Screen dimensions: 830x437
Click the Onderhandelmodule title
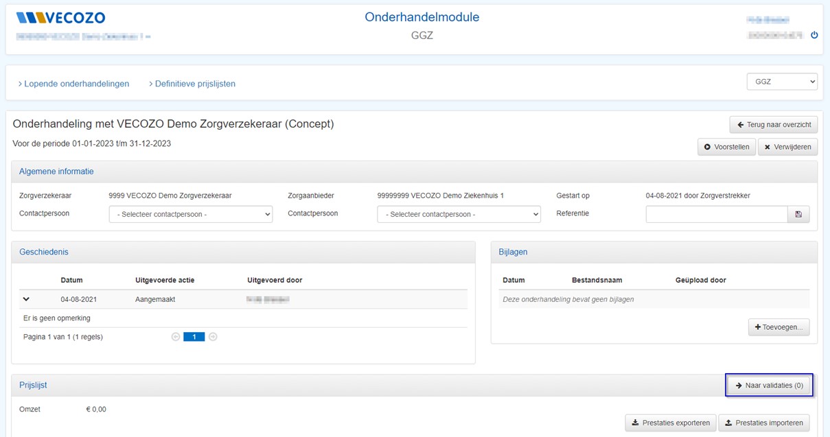click(422, 17)
